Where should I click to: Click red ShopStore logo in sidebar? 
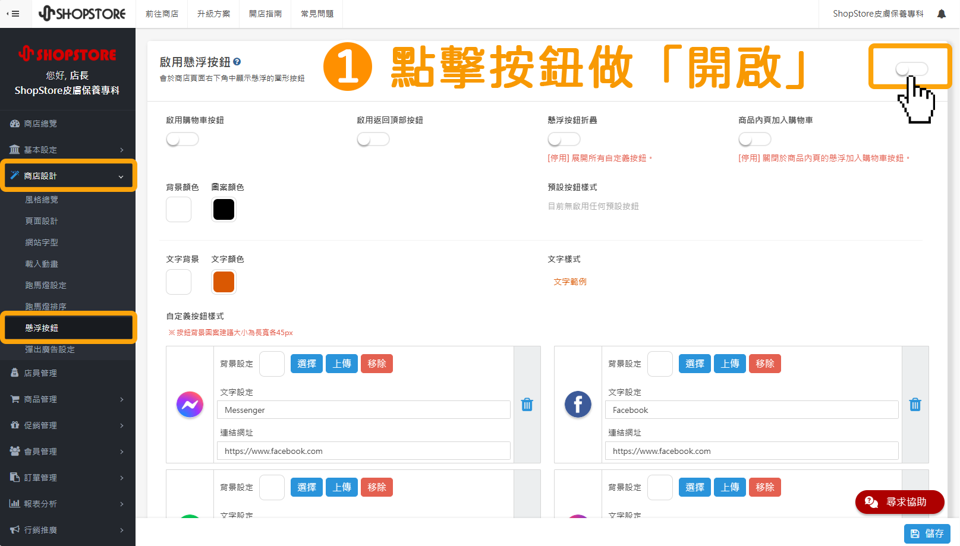[x=67, y=54]
